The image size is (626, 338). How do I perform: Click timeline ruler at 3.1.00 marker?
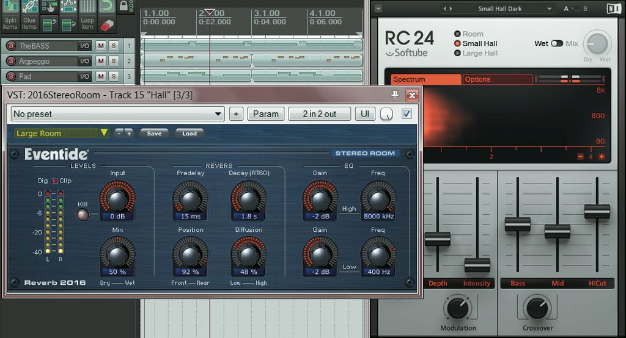(267, 13)
